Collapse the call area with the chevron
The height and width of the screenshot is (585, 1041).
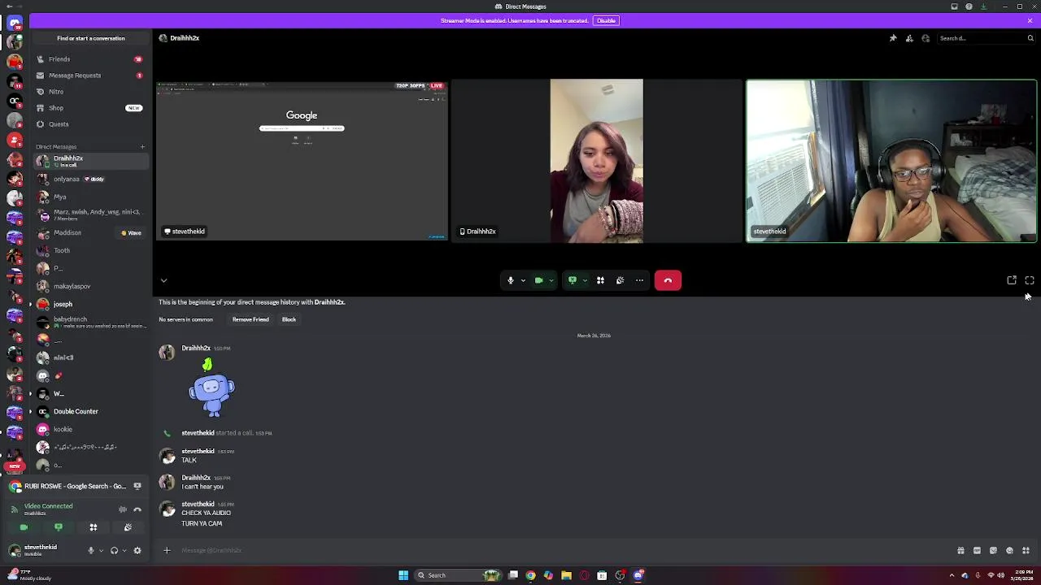coord(163,280)
